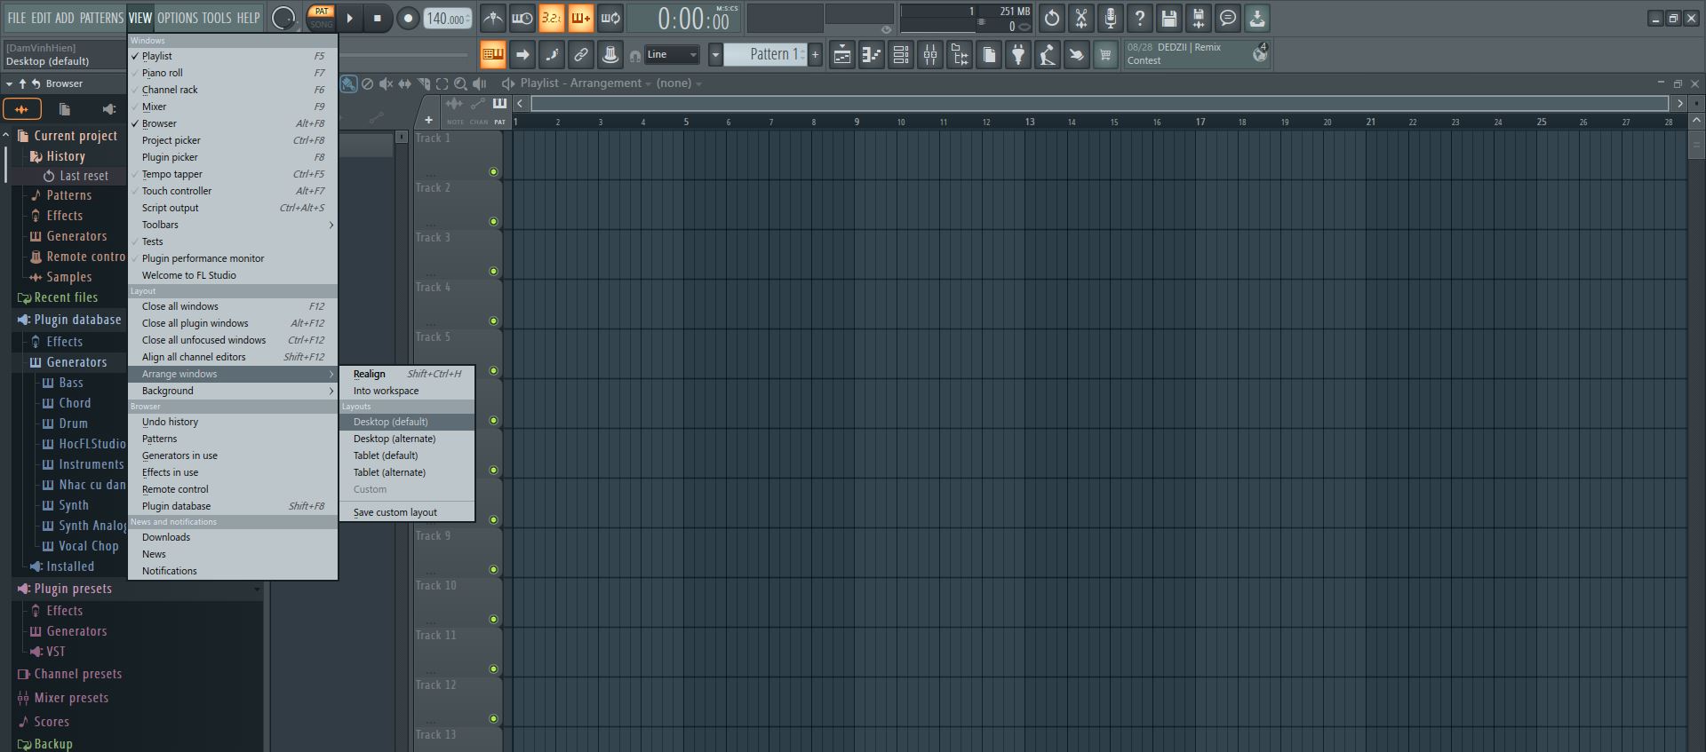The width and height of the screenshot is (1706, 752).
Task: Choose Save custom layout
Action: (x=395, y=512)
